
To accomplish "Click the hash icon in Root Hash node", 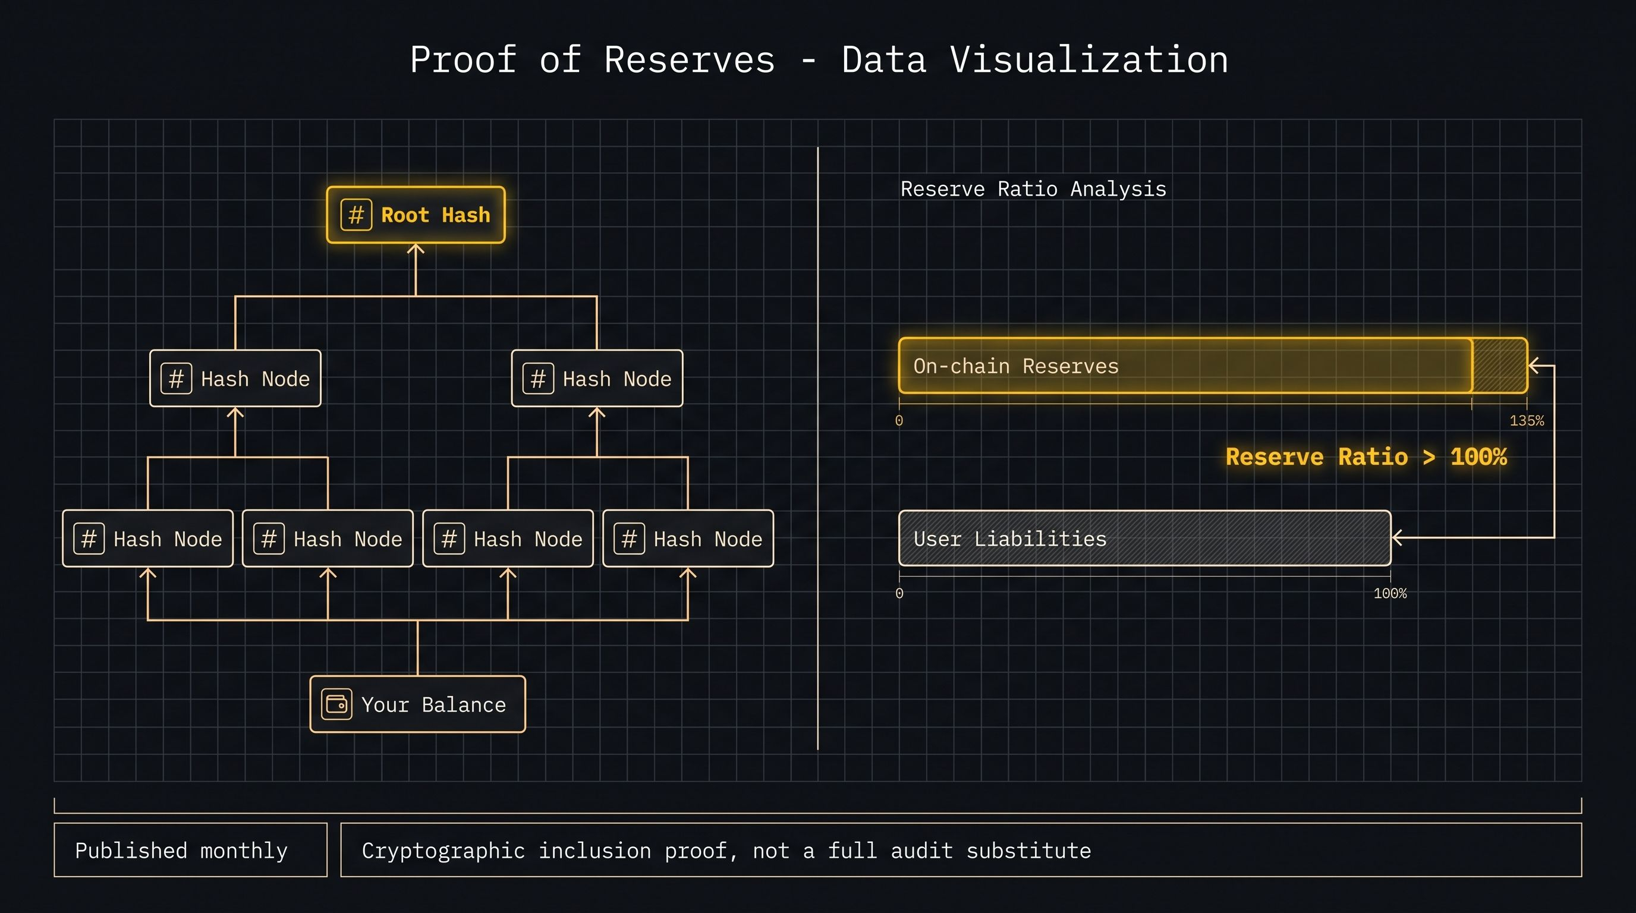I will 355,215.
